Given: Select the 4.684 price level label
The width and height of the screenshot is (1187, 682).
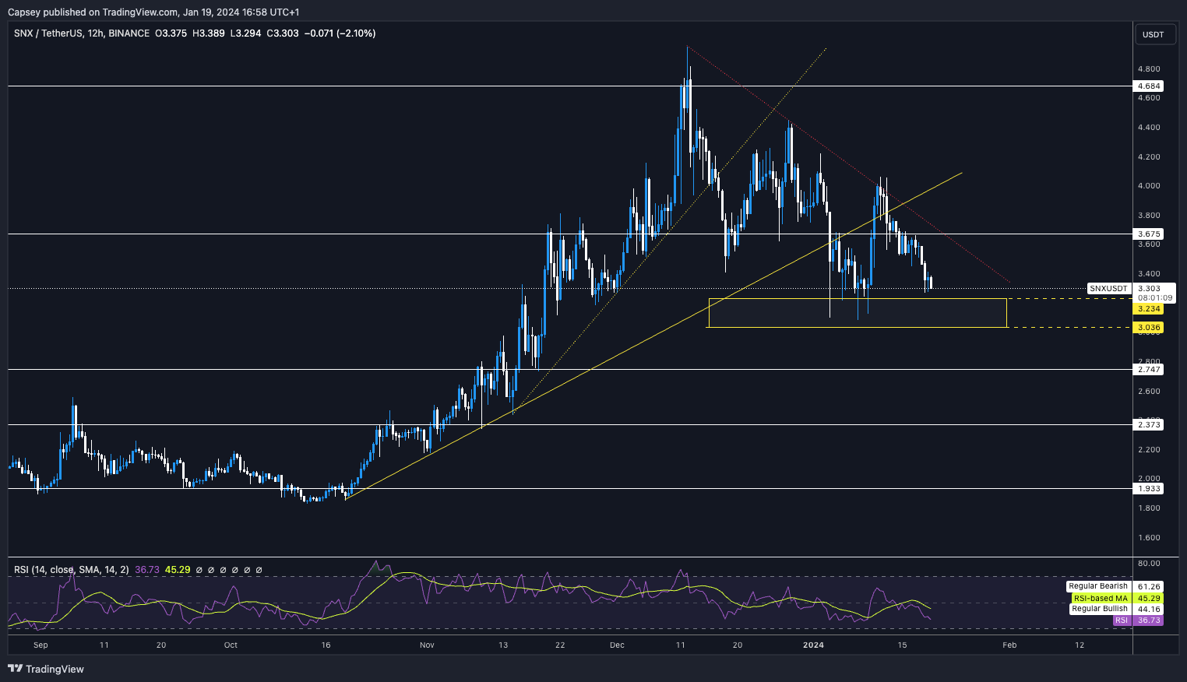Looking at the screenshot, I should [x=1150, y=86].
